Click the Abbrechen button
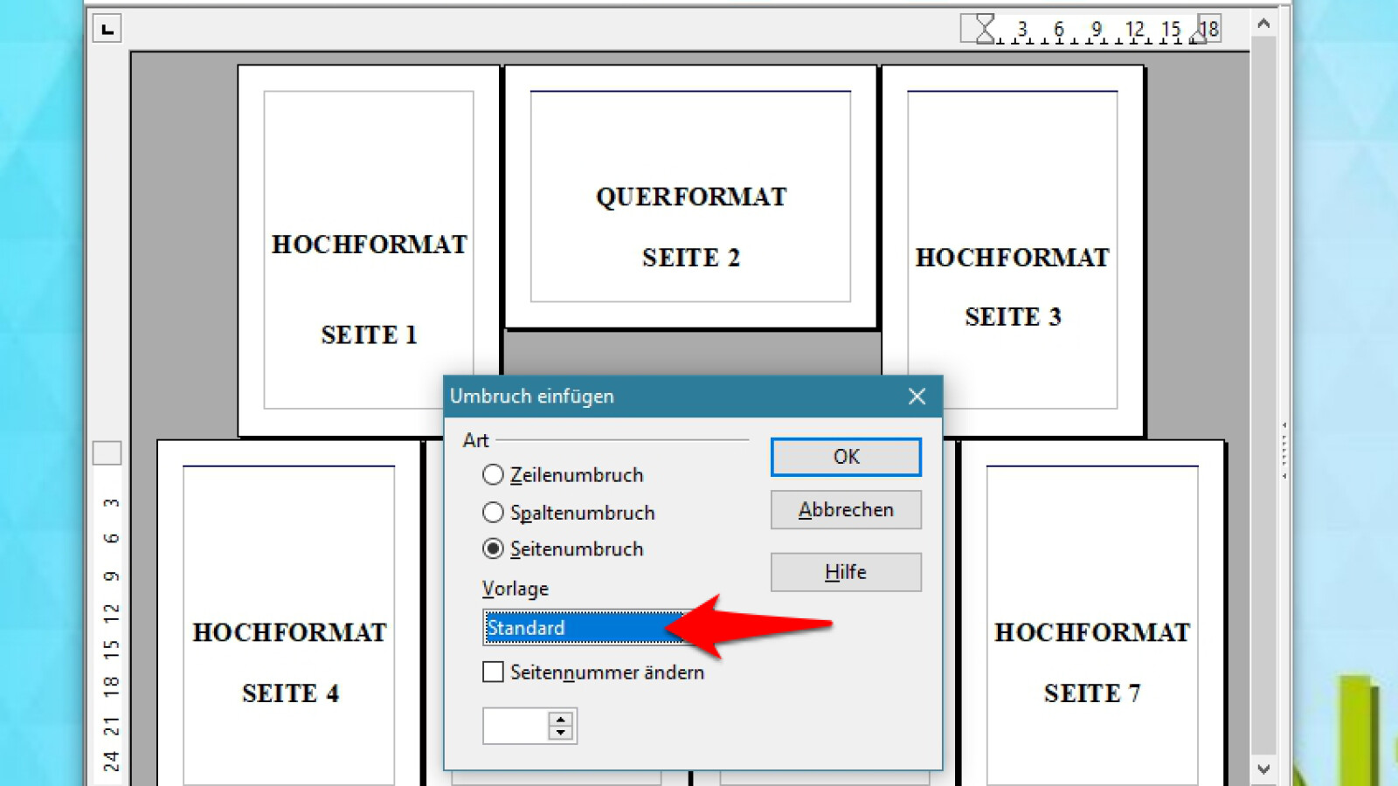The width and height of the screenshot is (1398, 786). (x=845, y=510)
